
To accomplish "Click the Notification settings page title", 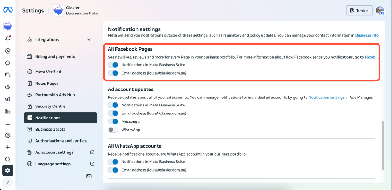I will coord(134,29).
